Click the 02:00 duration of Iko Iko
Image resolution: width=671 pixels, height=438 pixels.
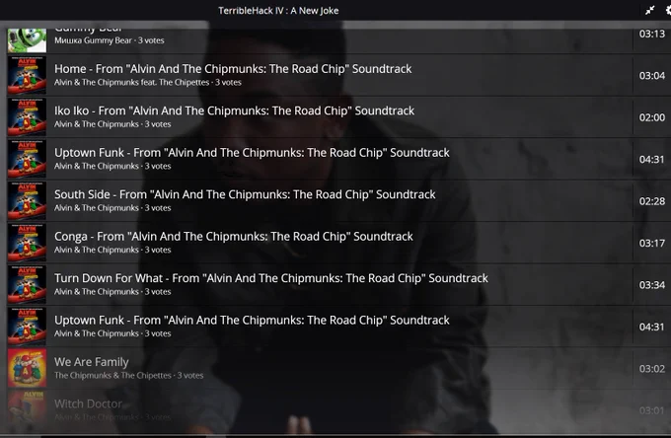[651, 117]
